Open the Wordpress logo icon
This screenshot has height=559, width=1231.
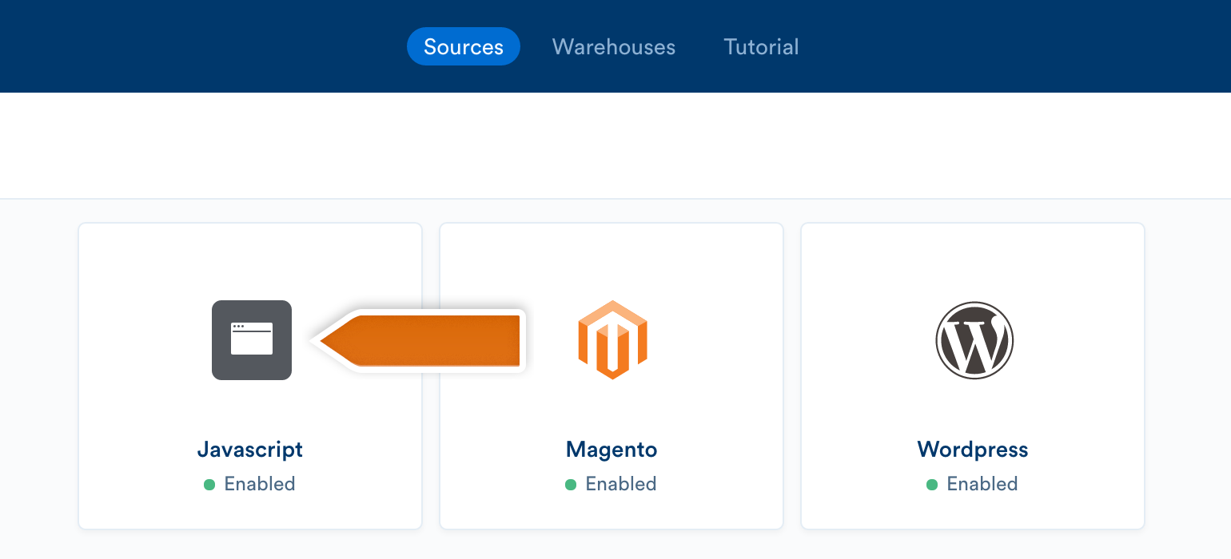[x=974, y=340]
